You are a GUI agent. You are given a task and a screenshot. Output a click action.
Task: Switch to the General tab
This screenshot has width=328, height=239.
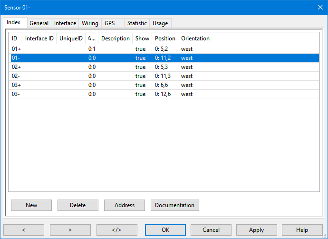coord(39,23)
